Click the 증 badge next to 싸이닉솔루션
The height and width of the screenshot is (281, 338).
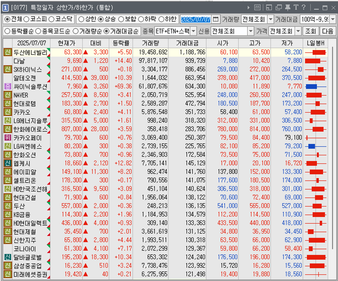(8, 87)
